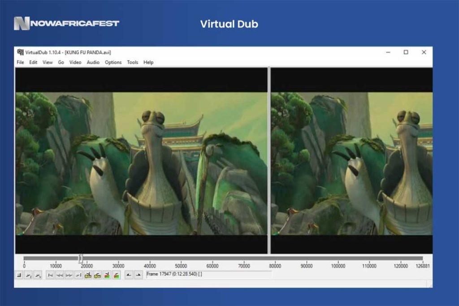Viewport: 459px width, 306px height.
Task: Step backward one frame
Action: pyautogui.click(x=60, y=275)
